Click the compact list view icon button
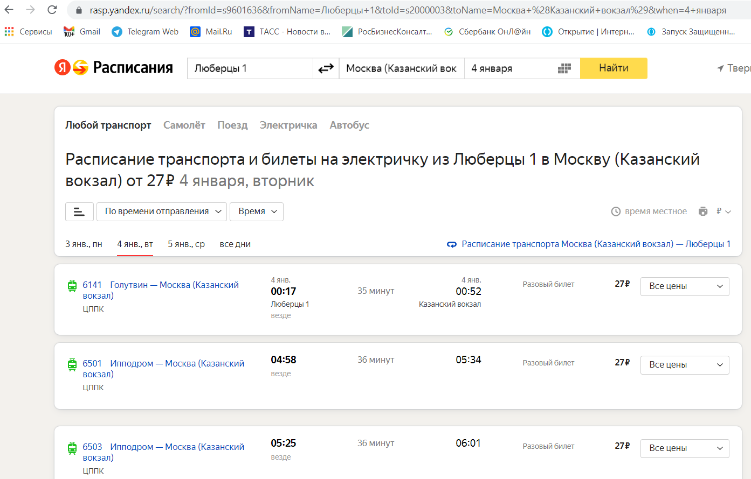Screen dimensions: 751x479 tap(79, 212)
